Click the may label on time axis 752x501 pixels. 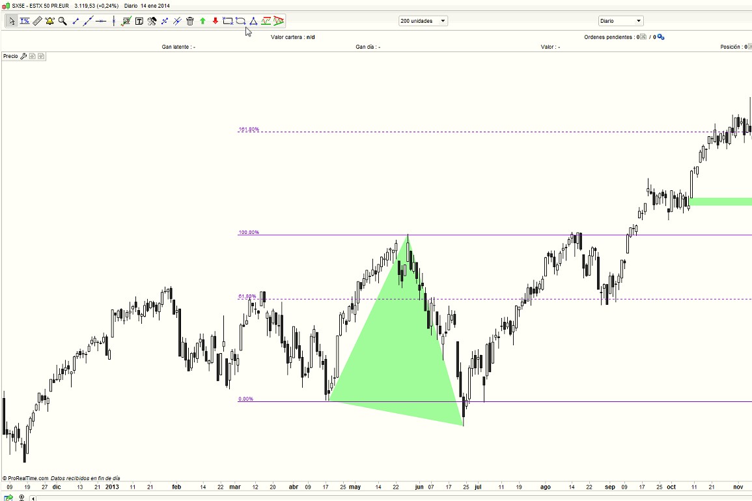(x=355, y=487)
